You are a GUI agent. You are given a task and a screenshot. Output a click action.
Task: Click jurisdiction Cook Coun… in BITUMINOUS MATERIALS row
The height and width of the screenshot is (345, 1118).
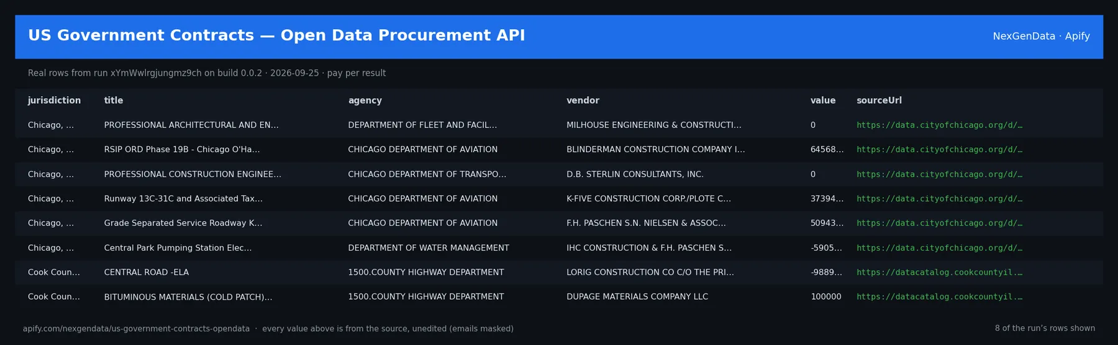pos(54,297)
